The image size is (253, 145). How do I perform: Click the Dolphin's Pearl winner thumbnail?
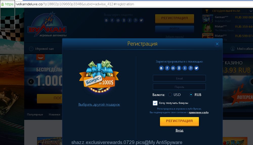click(207, 19)
